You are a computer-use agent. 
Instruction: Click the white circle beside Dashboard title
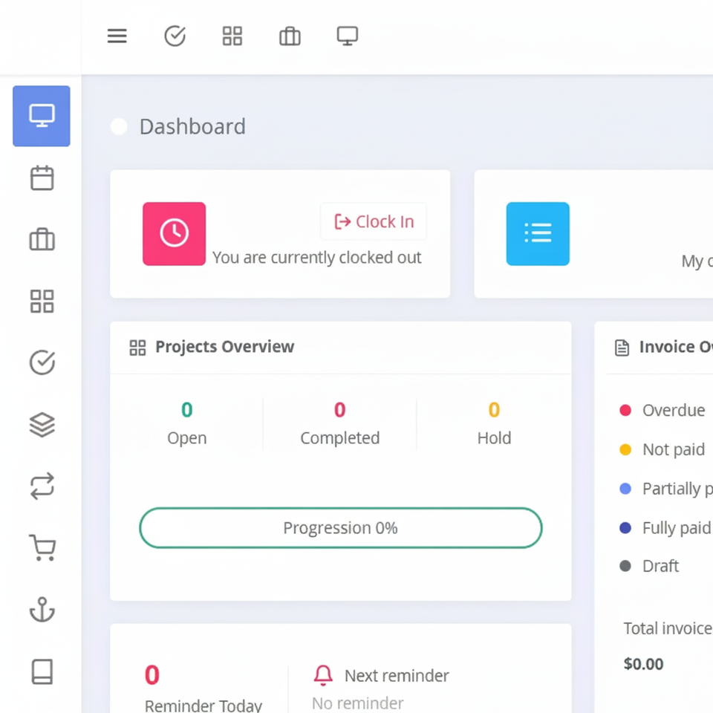coord(119,126)
